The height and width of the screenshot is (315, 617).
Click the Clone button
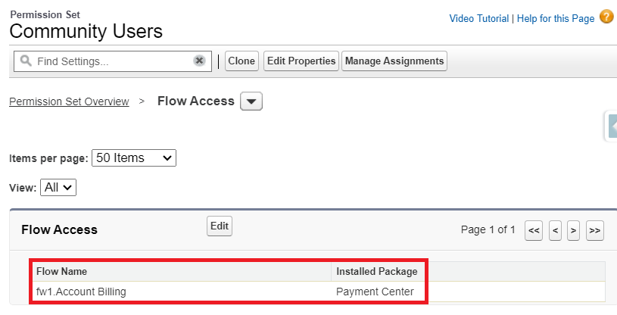(x=242, y=61)
